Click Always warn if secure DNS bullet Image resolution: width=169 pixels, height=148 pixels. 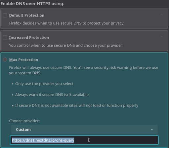pyautogui.click(x=52, y=95)
